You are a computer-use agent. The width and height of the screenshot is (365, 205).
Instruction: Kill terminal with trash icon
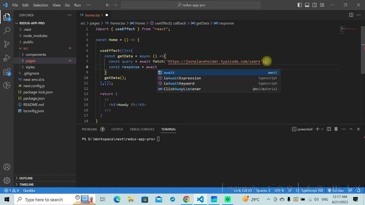[x=336, y=129]
